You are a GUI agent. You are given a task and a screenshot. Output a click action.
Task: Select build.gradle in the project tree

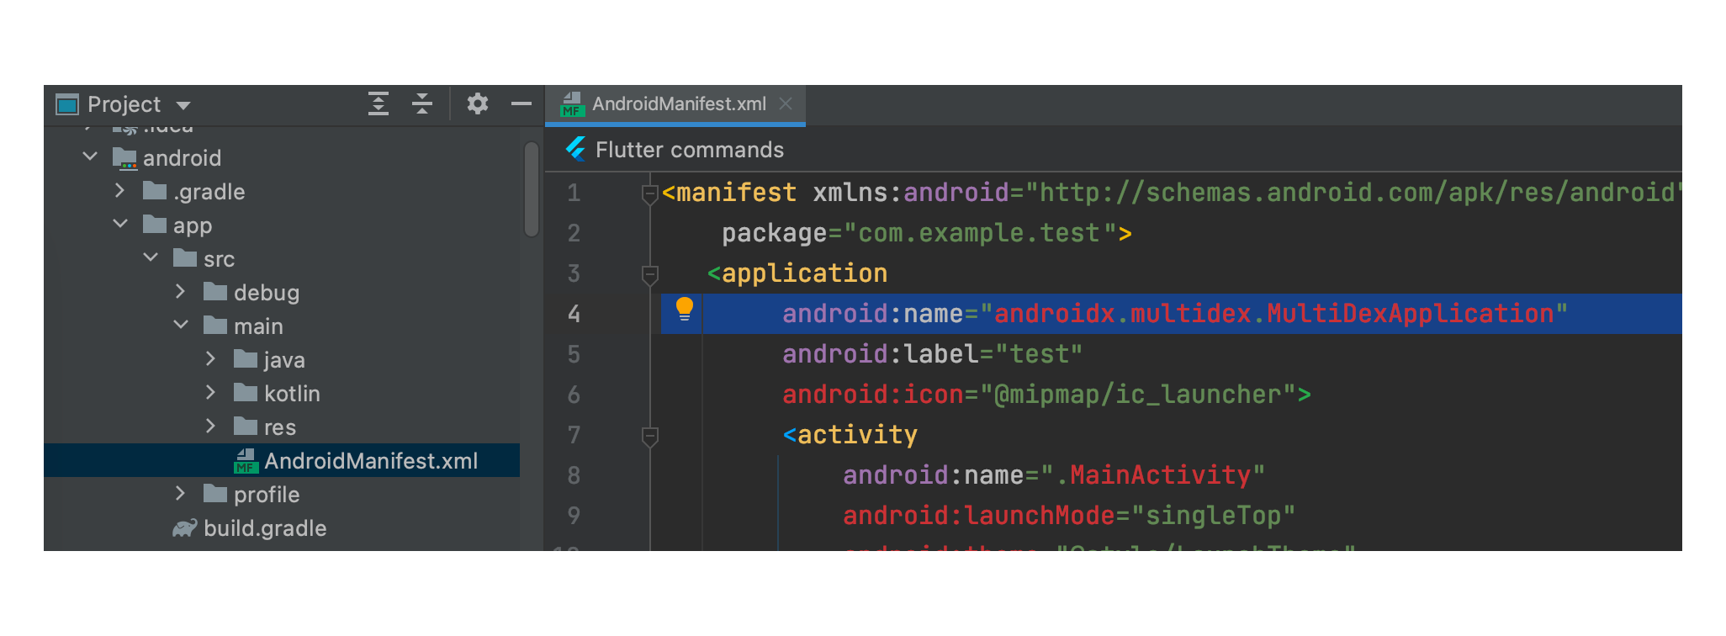265,528
